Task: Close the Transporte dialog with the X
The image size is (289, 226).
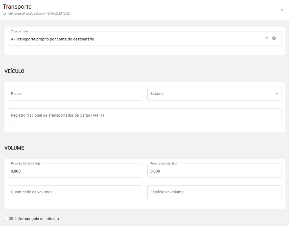Action: [282, 10]
